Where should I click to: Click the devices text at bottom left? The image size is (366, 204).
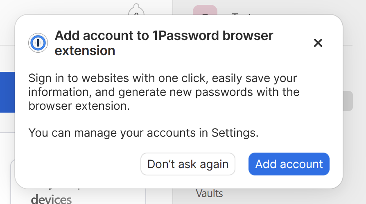[51, 199]
